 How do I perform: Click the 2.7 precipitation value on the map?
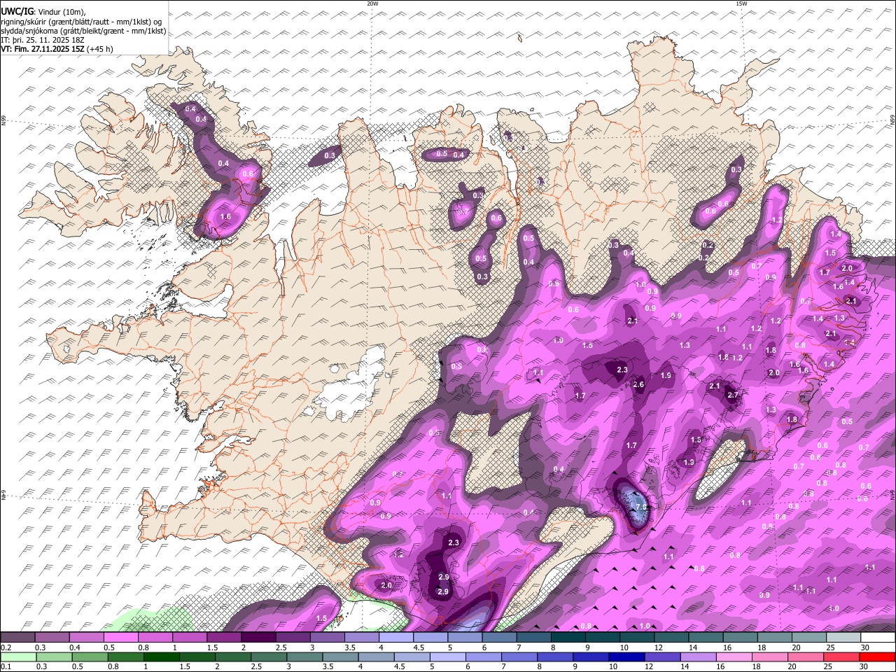tap(733, 395)
